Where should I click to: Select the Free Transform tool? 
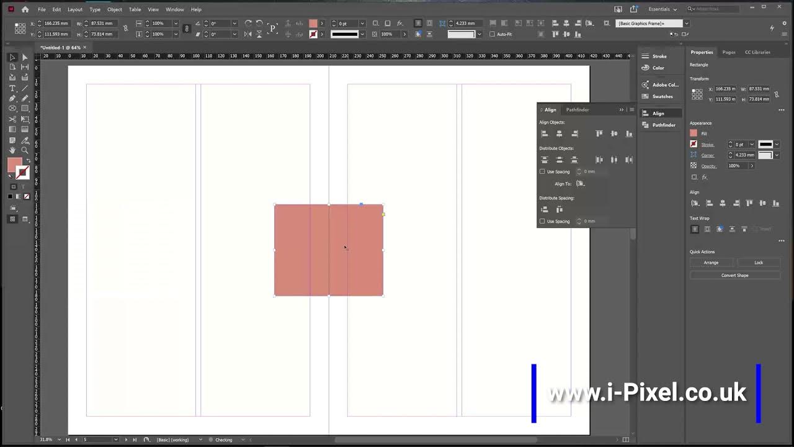[x=25, y=119]
